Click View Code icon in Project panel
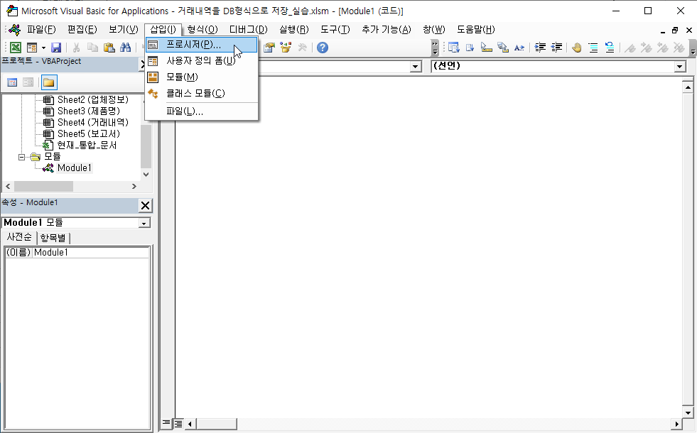This screenshot has width=697, height=433. 12,82
